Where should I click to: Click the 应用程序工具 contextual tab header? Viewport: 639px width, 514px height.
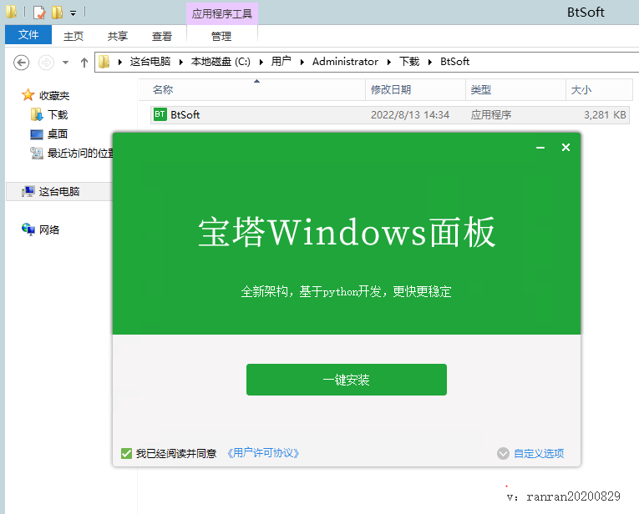tap(222, 14)
